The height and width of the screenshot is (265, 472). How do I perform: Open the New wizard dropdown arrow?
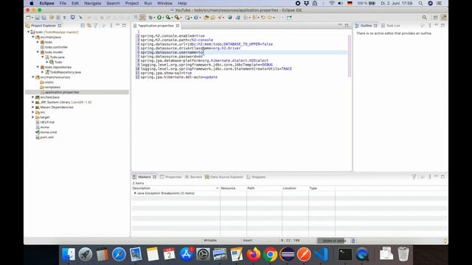click(32, 18)
